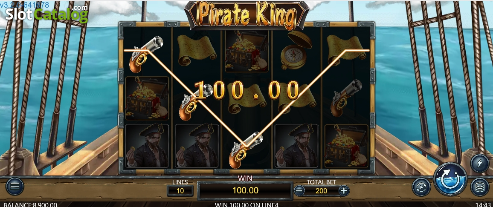Toggle the autoplay circular arrows button
The image size is (493, 207).
[421, 187]
